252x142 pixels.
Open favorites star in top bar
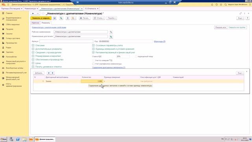click(221, 5)
